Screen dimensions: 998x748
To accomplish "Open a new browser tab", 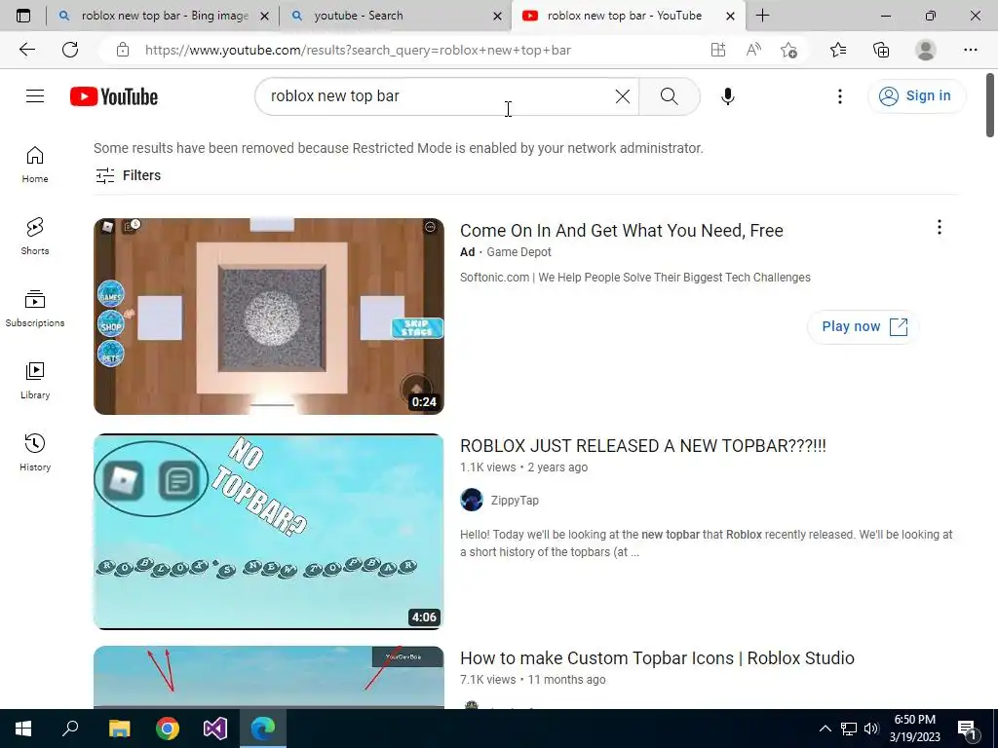I will (x=762, y=16).
